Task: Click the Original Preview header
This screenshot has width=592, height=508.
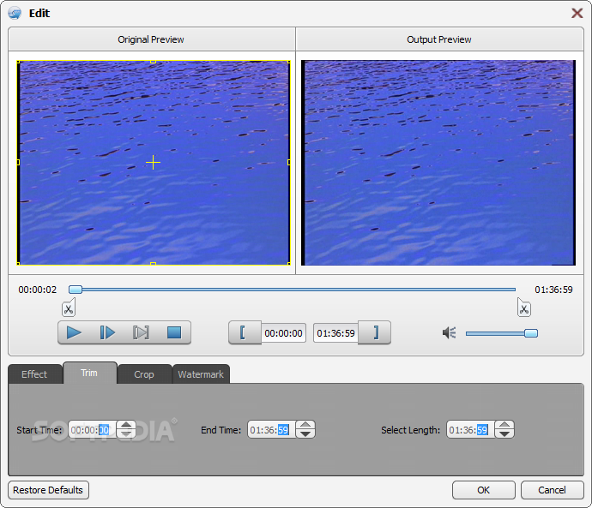Action: [x=151, y=39]
